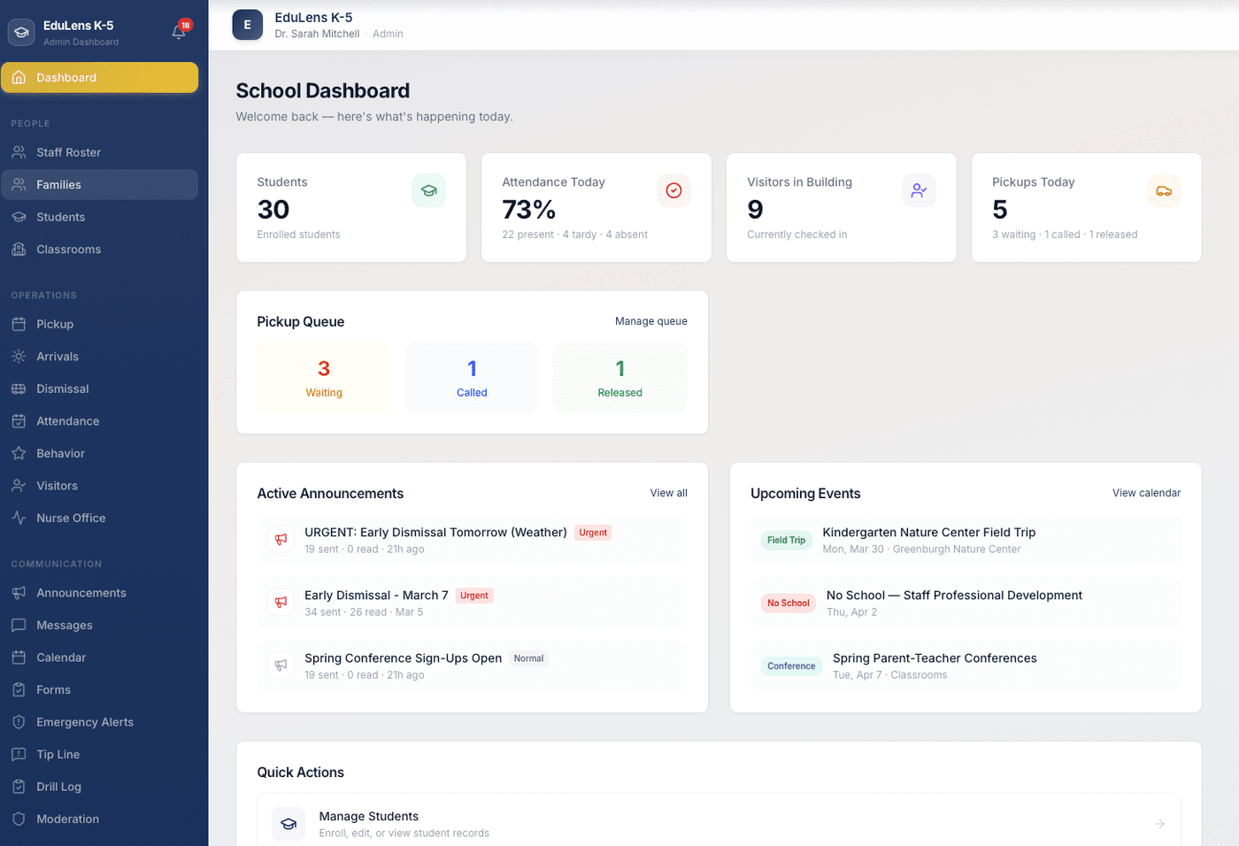1239x846 pixels.
Task: Open View calendar for Upcoming Events
Action: [x=1146, y=493]
